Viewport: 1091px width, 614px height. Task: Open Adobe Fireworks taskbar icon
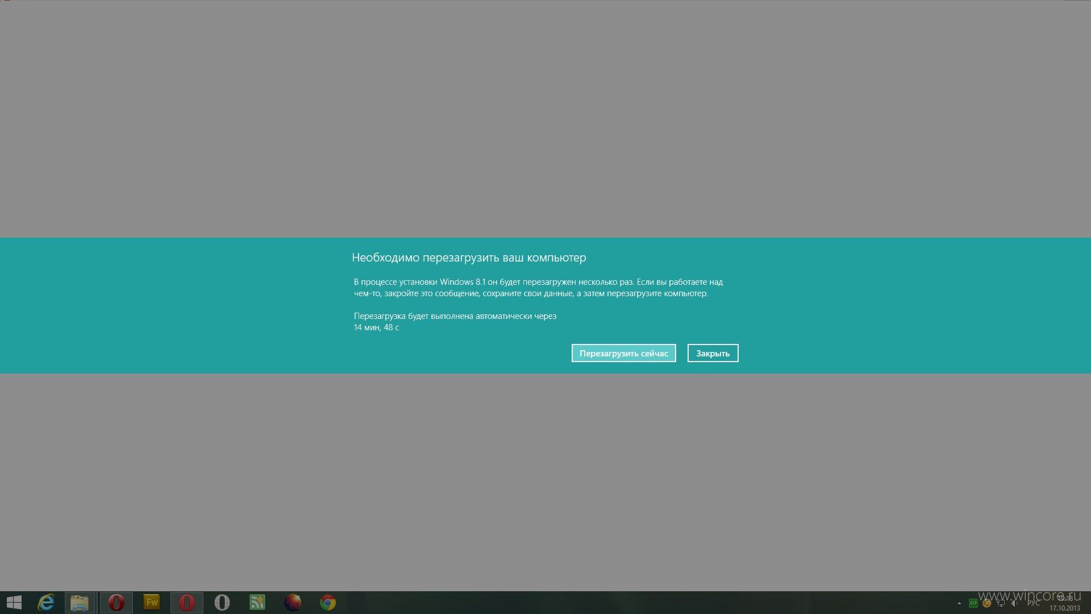(152, 603)
